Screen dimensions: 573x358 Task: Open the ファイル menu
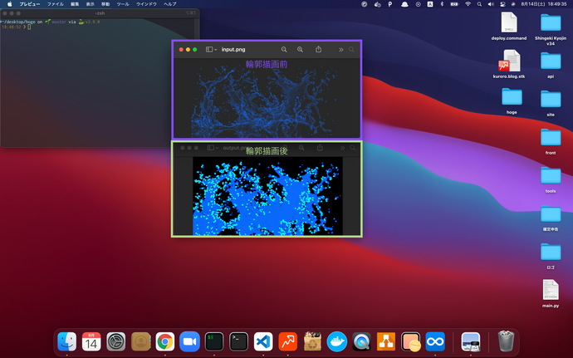(55, 4)
